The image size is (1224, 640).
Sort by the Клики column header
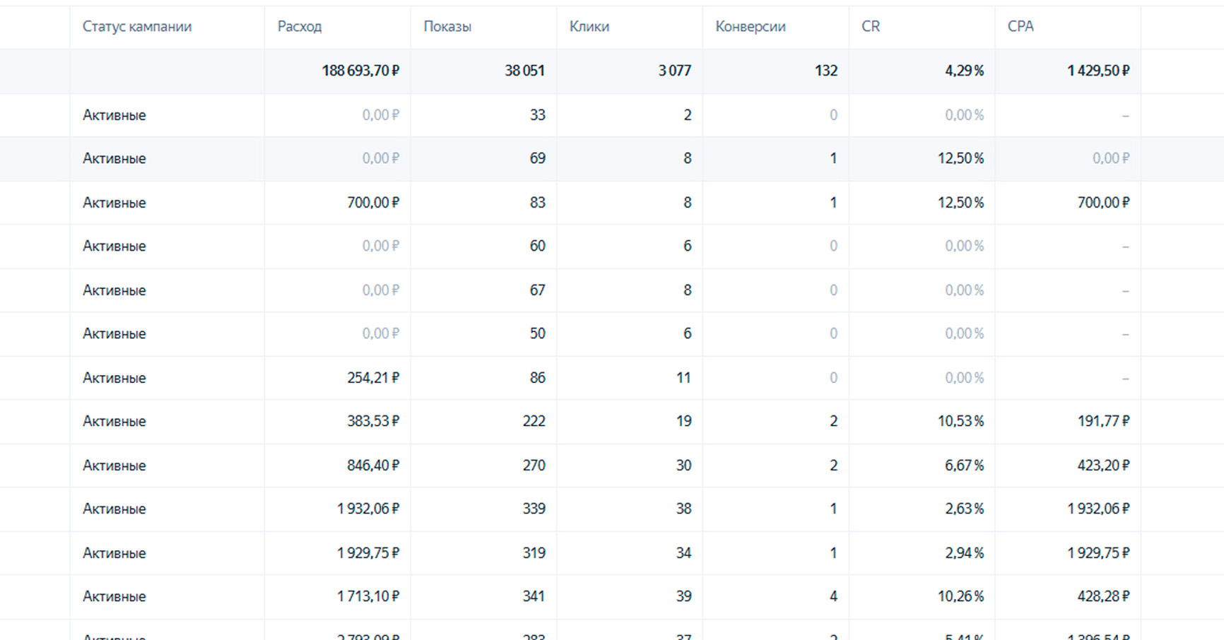[589, 27]
